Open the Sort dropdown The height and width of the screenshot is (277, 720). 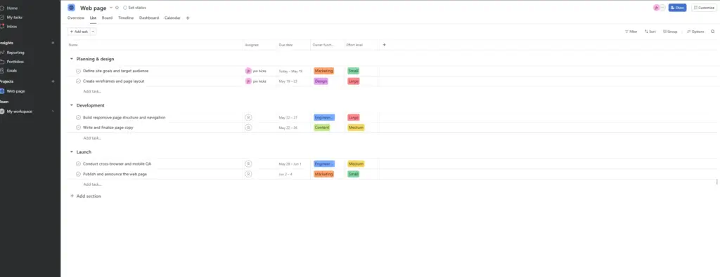(x=650, y=32)
